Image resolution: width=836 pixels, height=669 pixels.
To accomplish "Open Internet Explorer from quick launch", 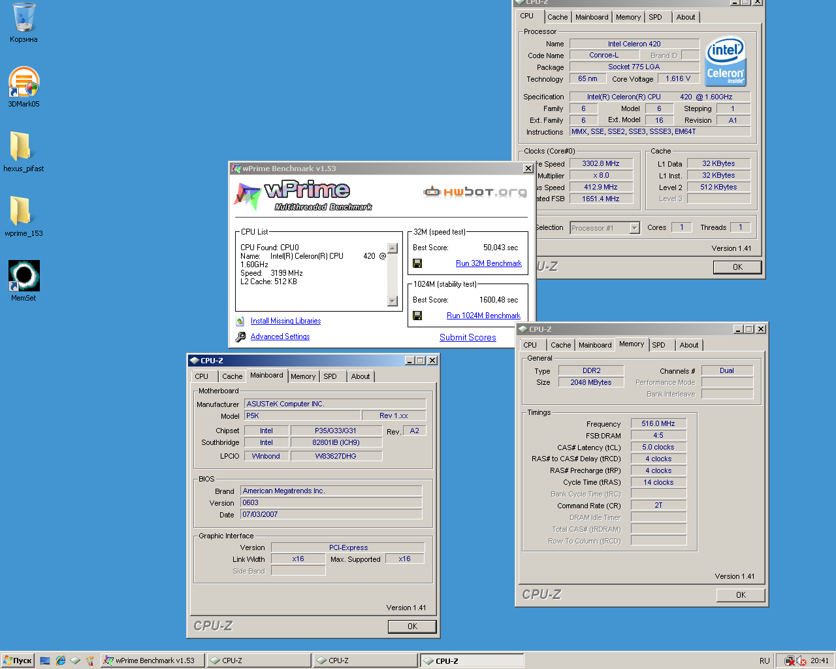I will pyautogui.click(x=60, y=661).
